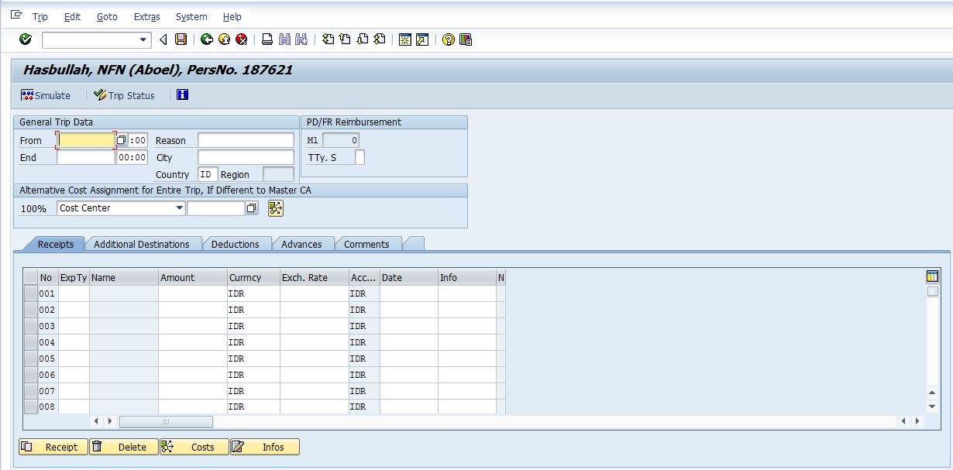Click the Receipt button below the grid
The image size is (953, 470).
(x=53, y=447)
